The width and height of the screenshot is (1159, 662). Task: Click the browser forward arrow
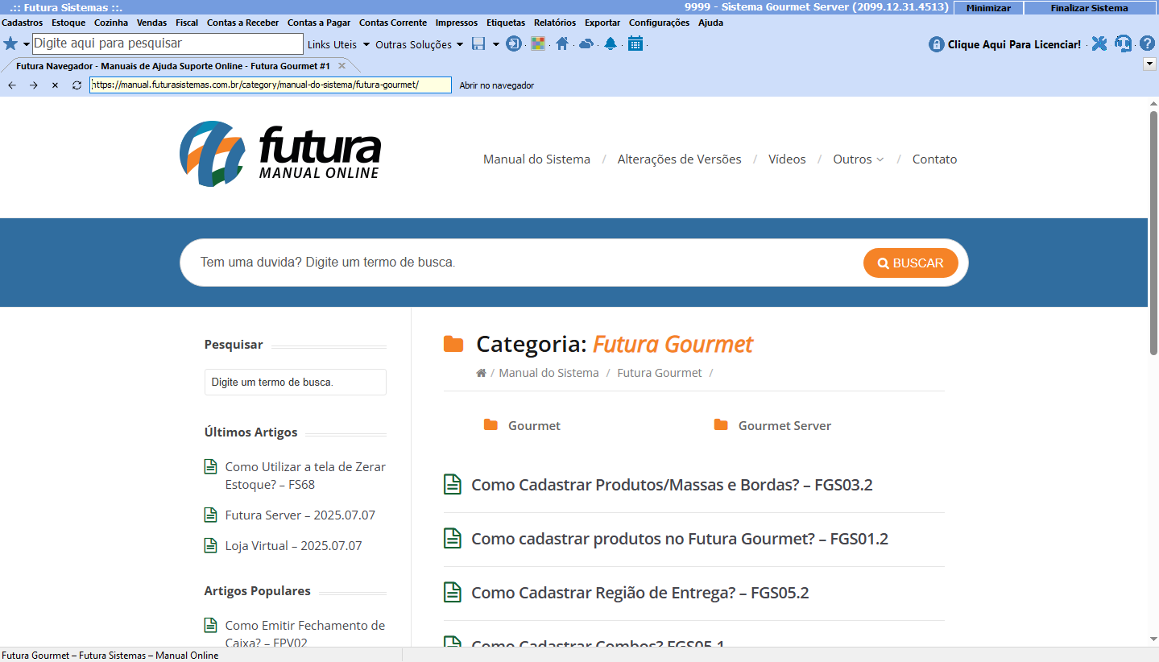(x=34, y=85)
